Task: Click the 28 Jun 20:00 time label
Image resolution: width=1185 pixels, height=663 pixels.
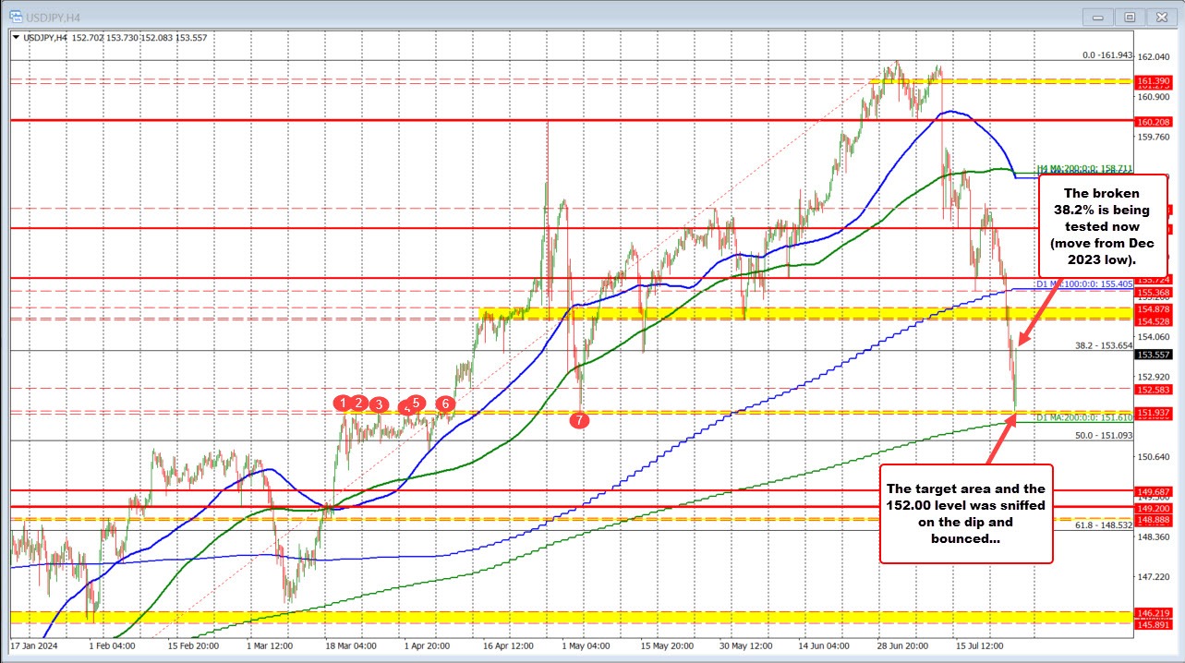Action: 903,645
